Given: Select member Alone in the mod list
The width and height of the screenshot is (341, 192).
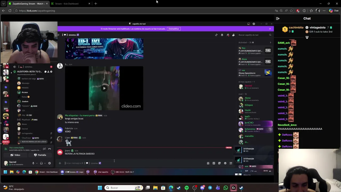Looking at the screenshot, I should (255, 99).
